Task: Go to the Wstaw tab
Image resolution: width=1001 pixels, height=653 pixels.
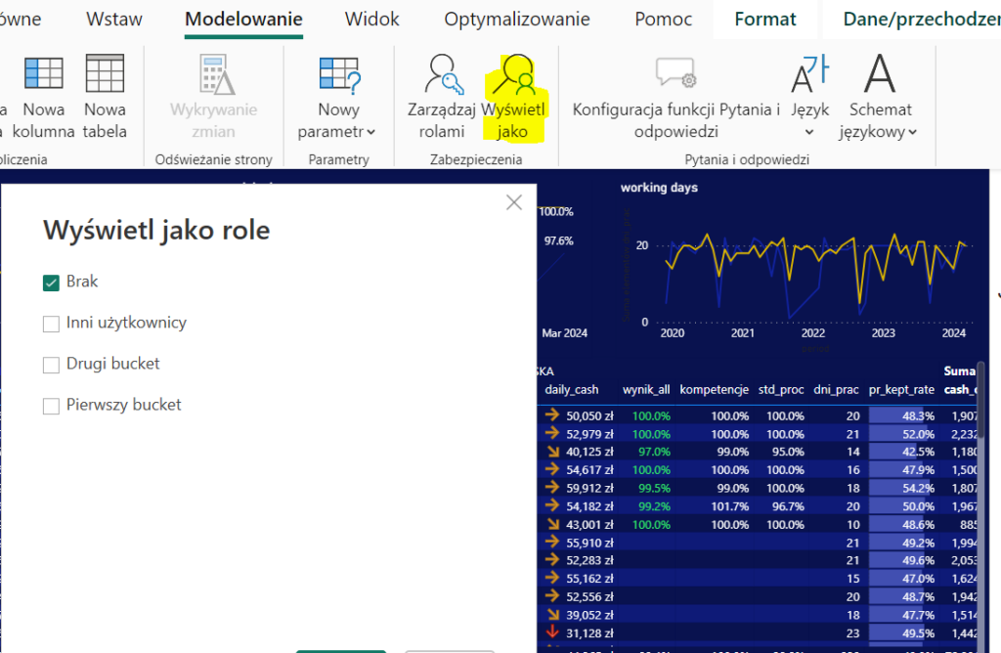Action: click(113, 20)
